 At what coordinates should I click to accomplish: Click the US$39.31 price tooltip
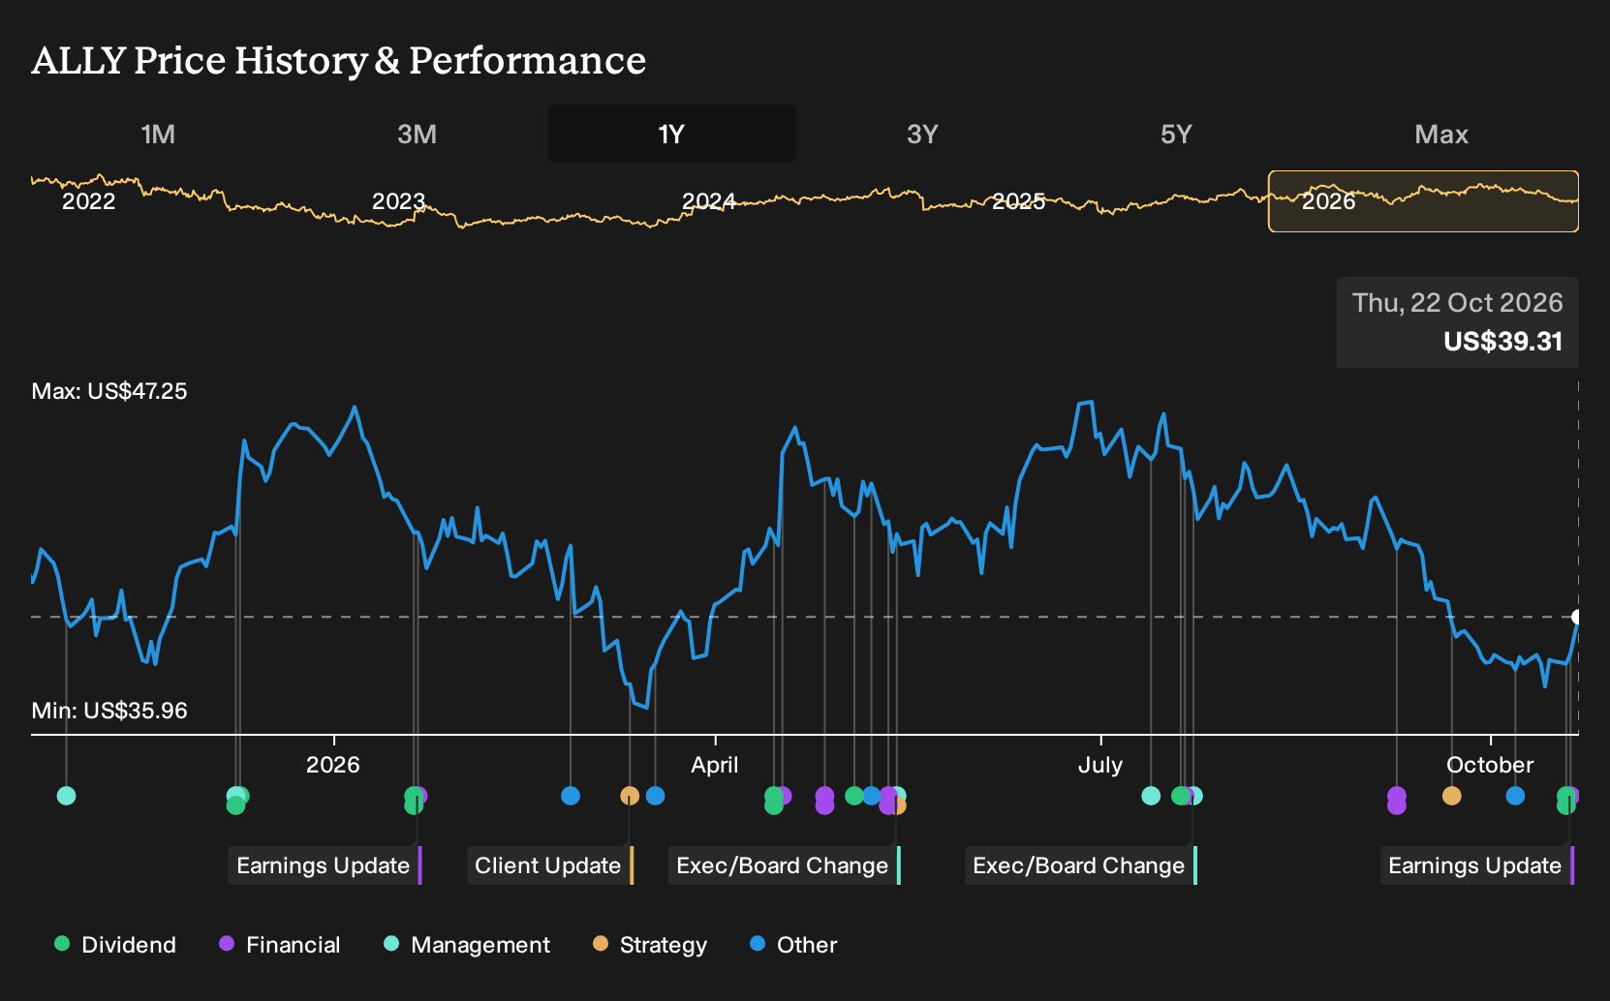pos(1458,322)
